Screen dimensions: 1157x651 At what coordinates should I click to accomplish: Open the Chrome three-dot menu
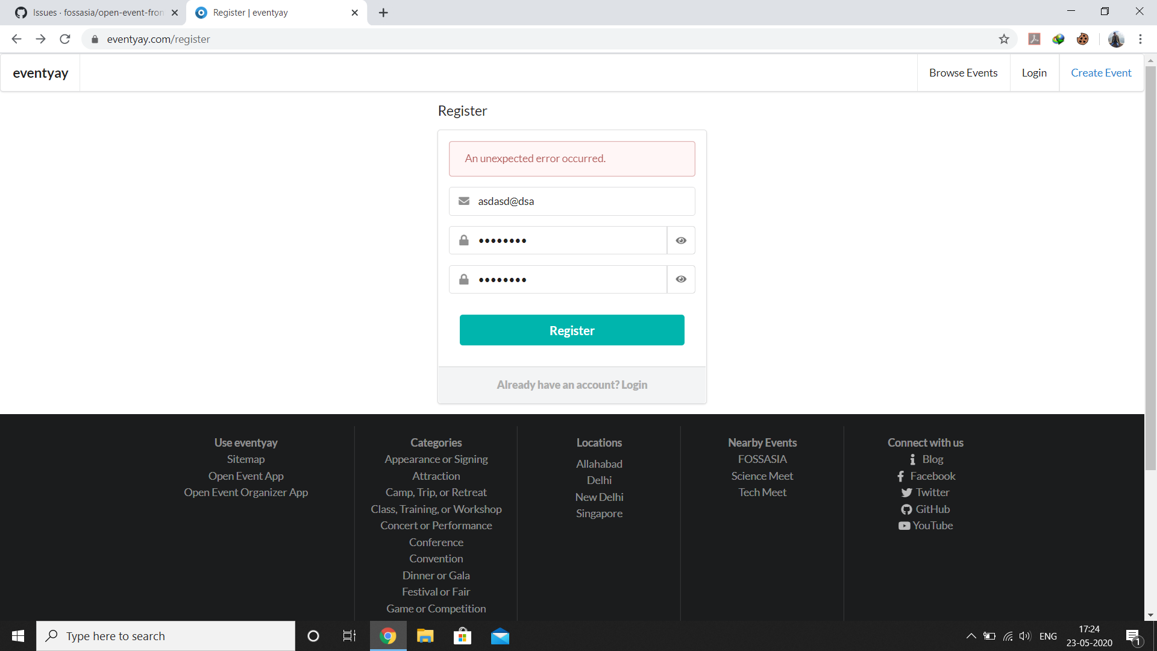(1140, 39)
